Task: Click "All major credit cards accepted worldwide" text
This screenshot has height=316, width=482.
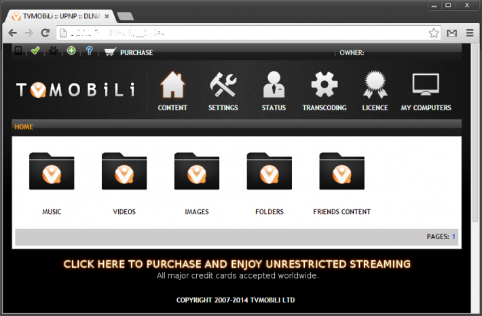Action: pos(238,276)
